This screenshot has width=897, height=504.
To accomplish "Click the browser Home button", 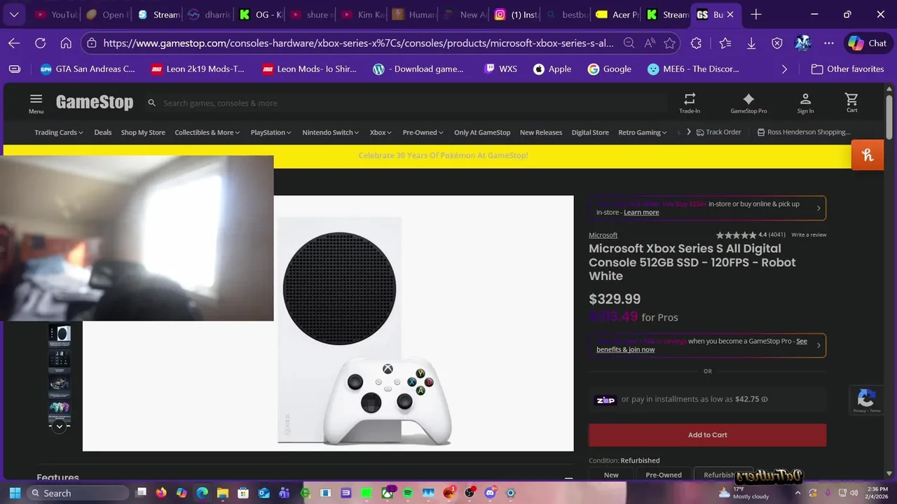I will [66, 43].
